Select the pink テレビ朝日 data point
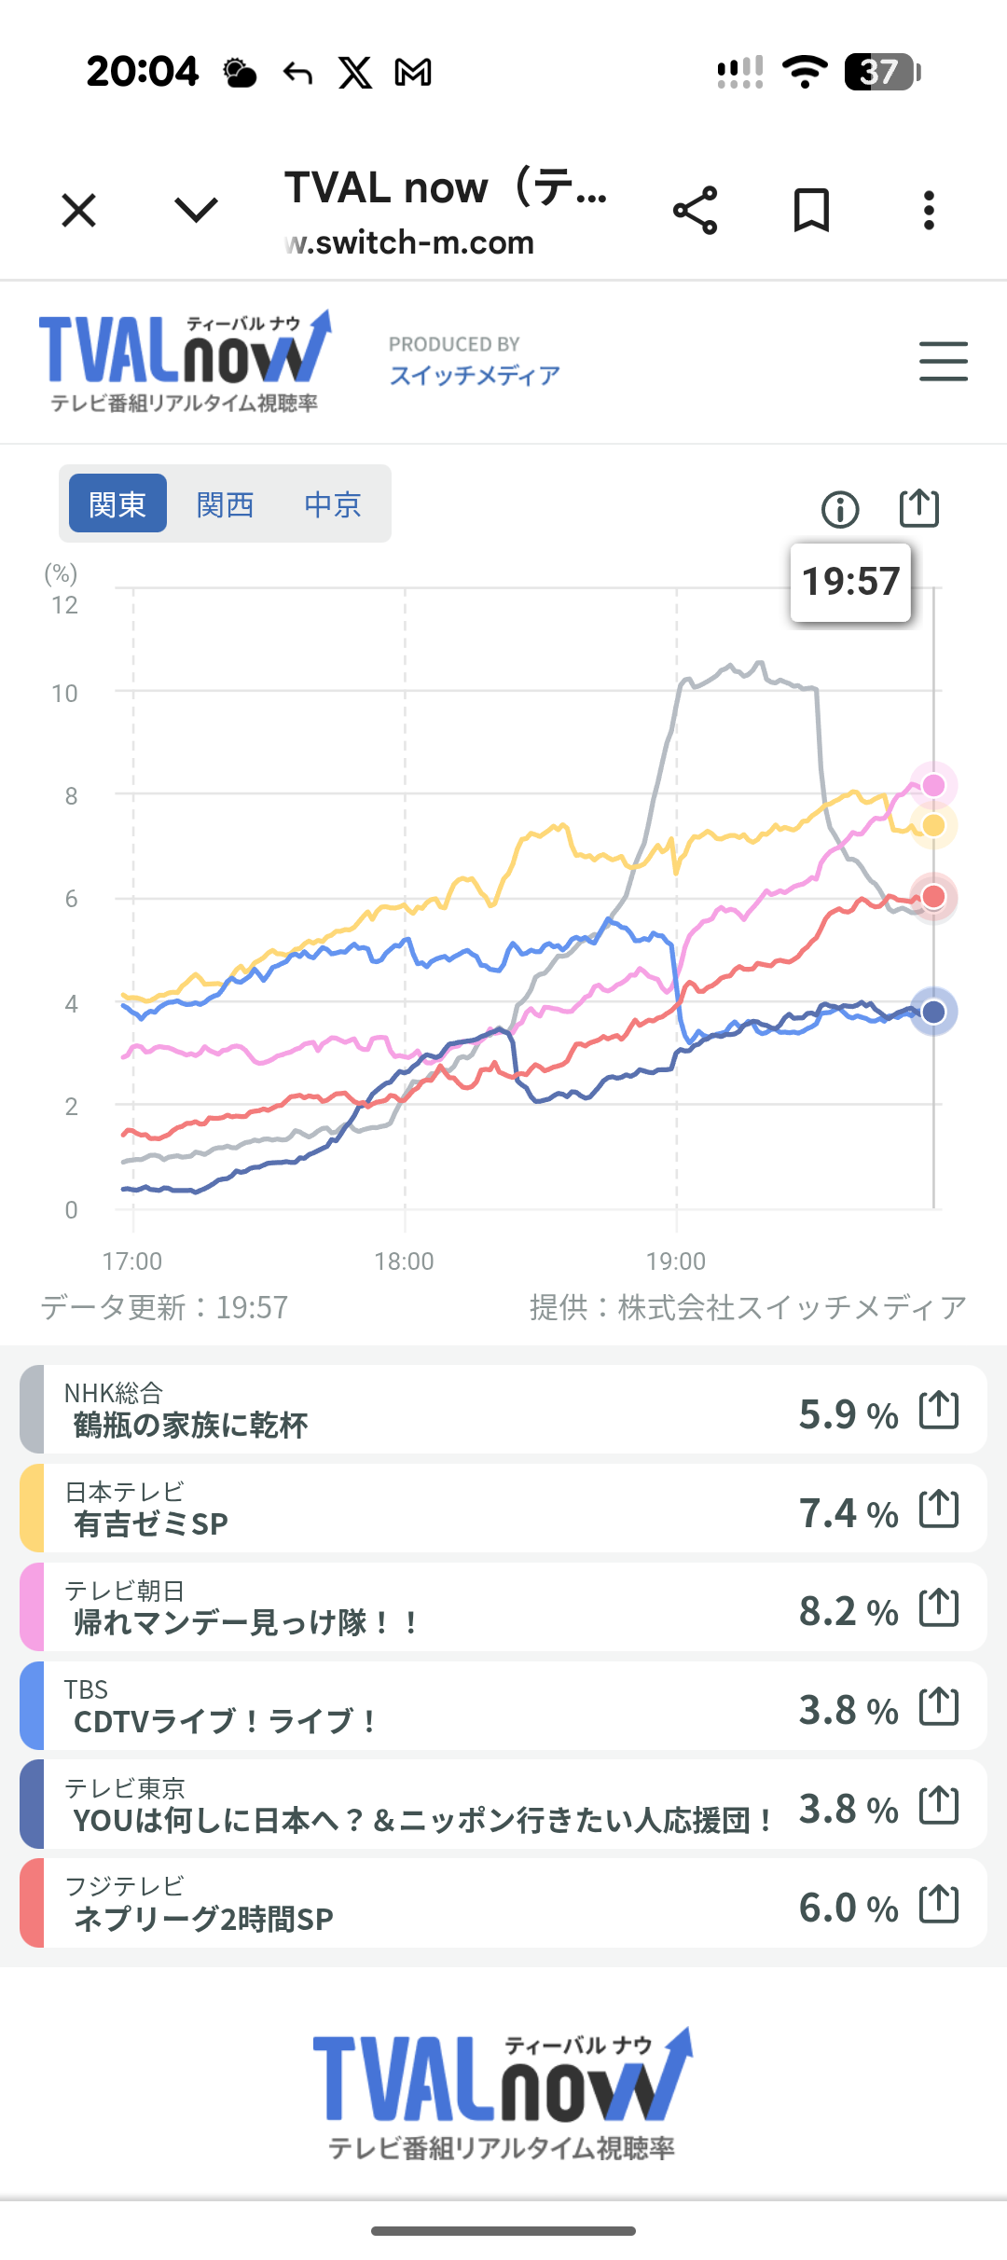 933,785
